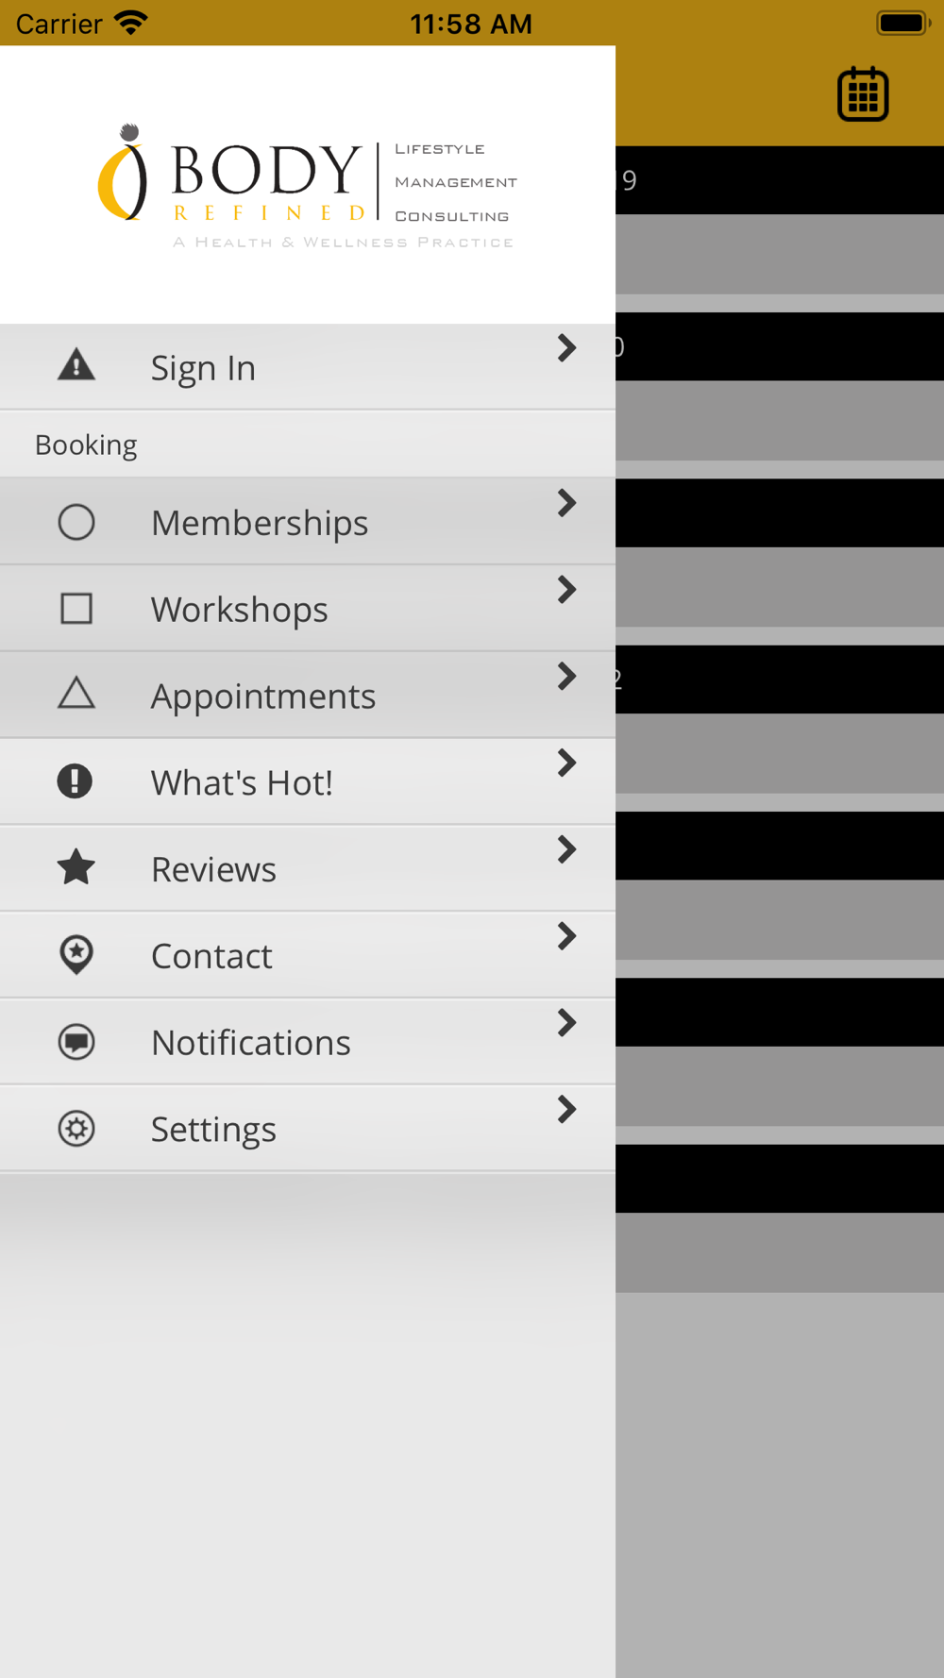Expand the Settings chevron arrow

[x=566, y=1110]
